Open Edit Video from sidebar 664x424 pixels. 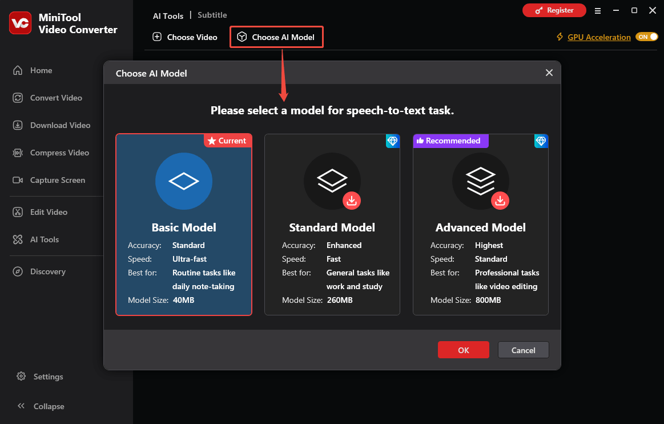click(x=40, y=212)
